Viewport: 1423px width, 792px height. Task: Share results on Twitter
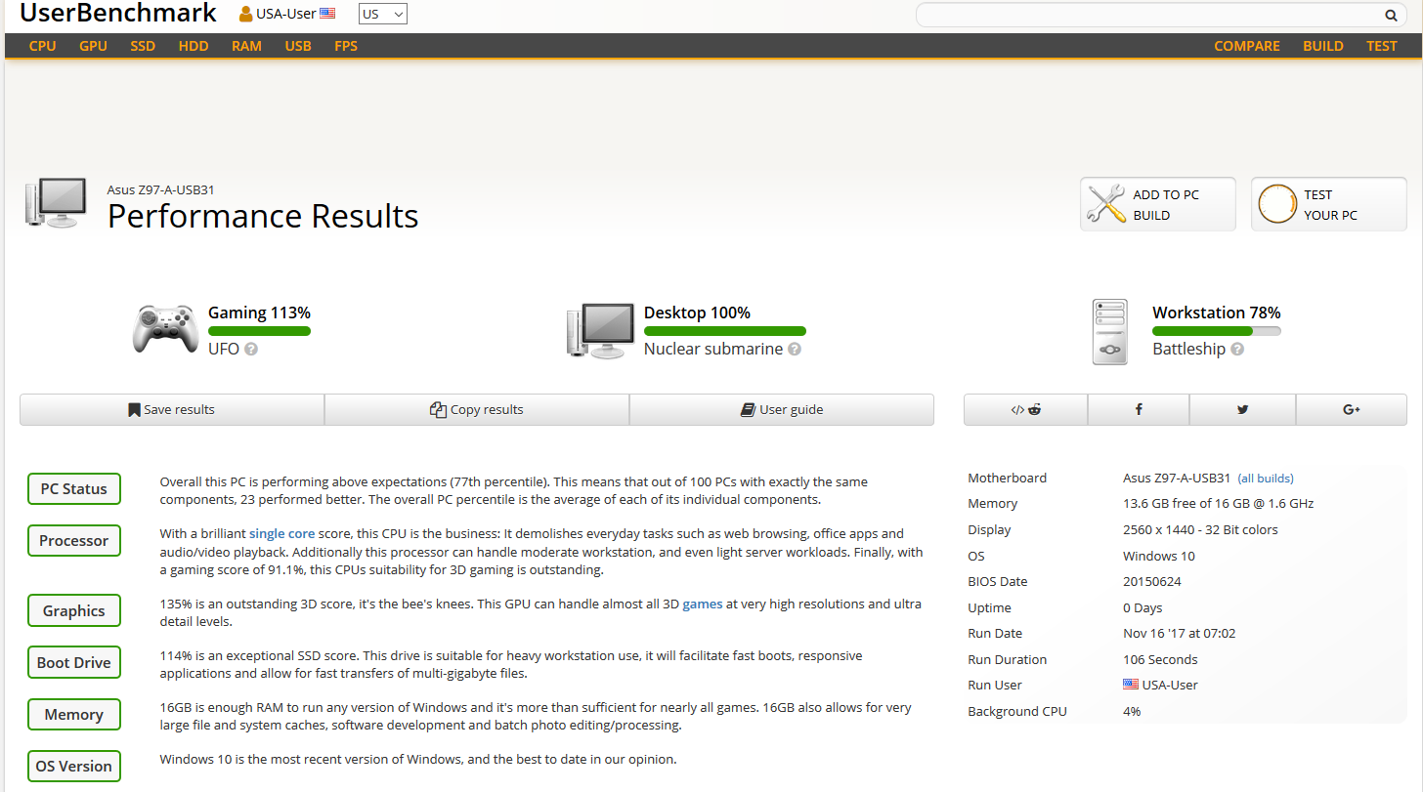(1242, 409)
